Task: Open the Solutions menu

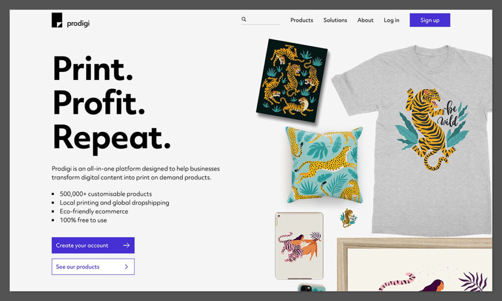Action: [x=335, y=20]
